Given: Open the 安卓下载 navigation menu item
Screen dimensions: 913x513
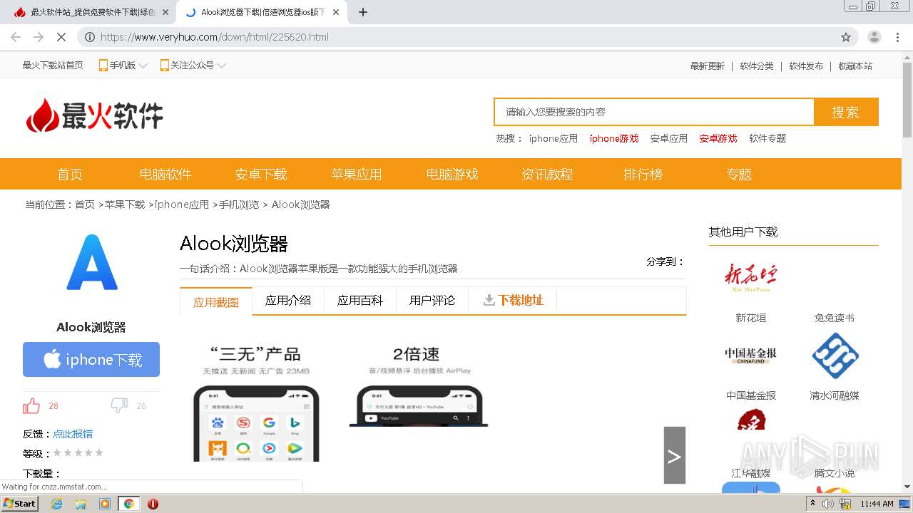Looking at the screenshot, I should pos(261,174).
